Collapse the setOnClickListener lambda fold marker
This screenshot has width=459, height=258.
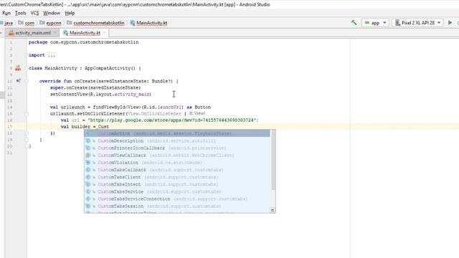click(27, 113)
